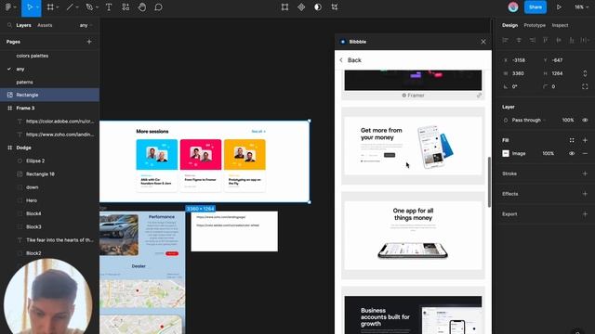The height and width of the screenshot is (334, 595).
Task: Add a new fill with the plus icon
Action: [x=585, y=140]
